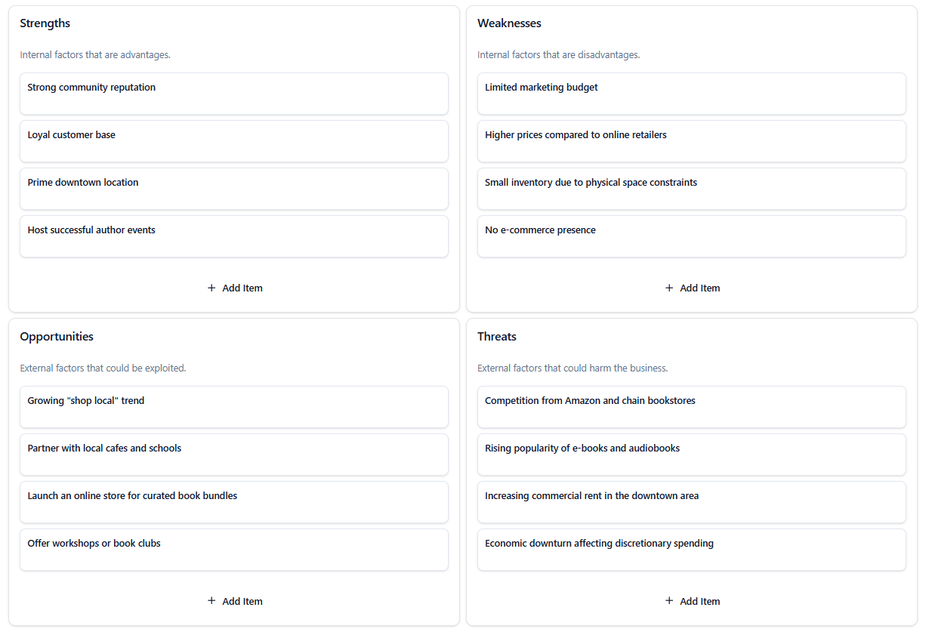Click the plus icon in Opportunities panel
The image size is (926, 635).
pyautogui.click(x=211, y=601)
